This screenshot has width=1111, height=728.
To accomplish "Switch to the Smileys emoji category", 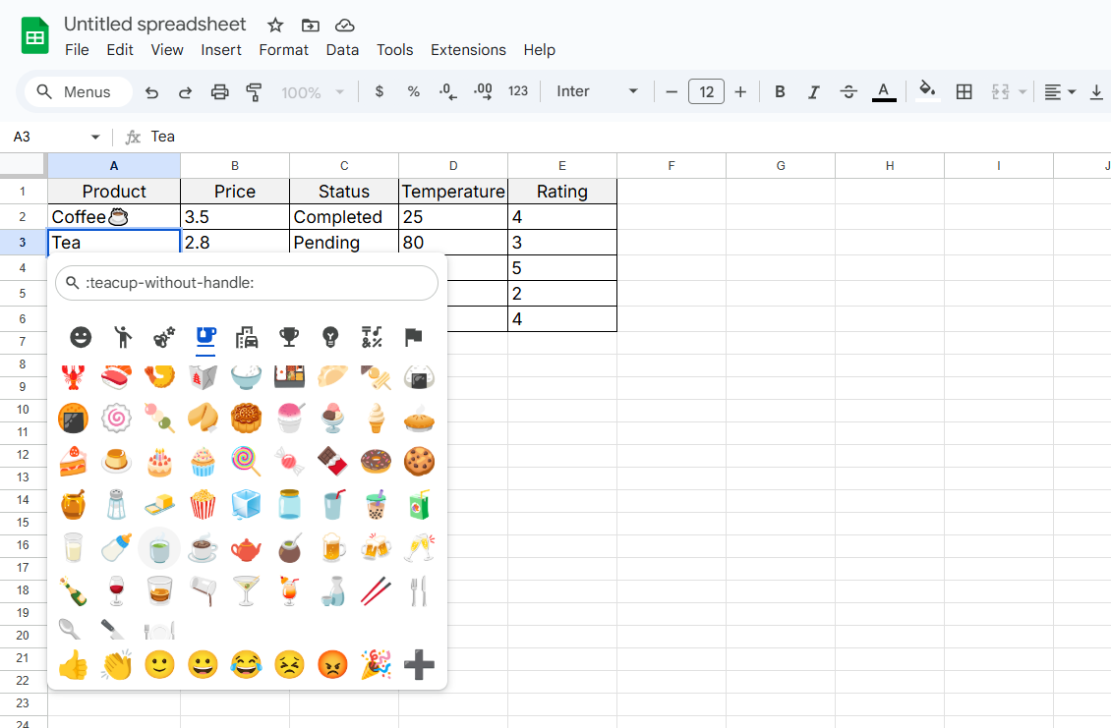I will tap(80, 338).
